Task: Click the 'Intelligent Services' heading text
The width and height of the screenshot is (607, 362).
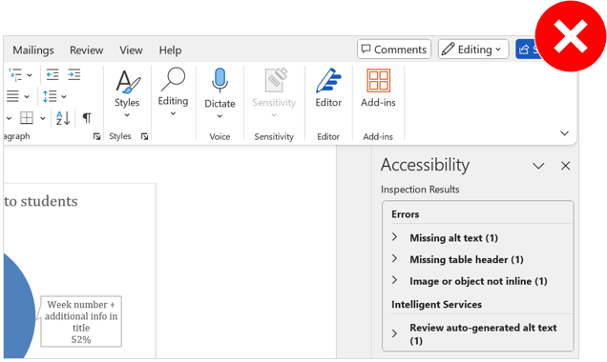Action: coord(436,305)
